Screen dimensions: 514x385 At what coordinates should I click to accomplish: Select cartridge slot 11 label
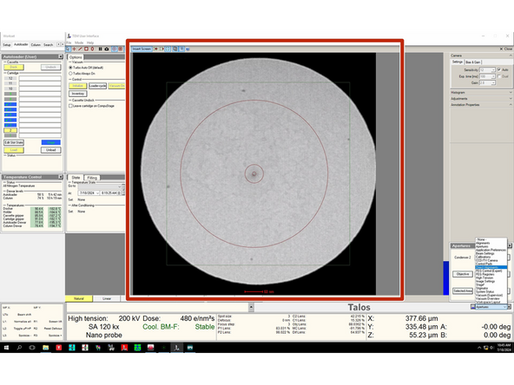(10, 83)
